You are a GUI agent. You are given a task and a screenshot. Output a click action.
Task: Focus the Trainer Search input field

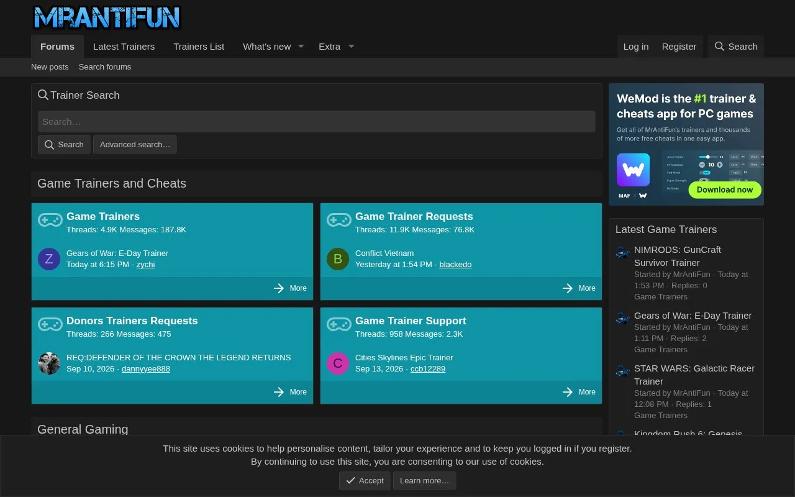[317, 122]
